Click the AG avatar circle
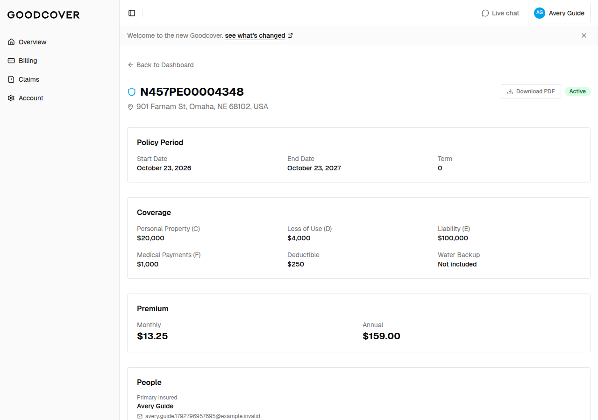Image resolution: width=598 pixels, height=420 pixels. pos(540,13)
